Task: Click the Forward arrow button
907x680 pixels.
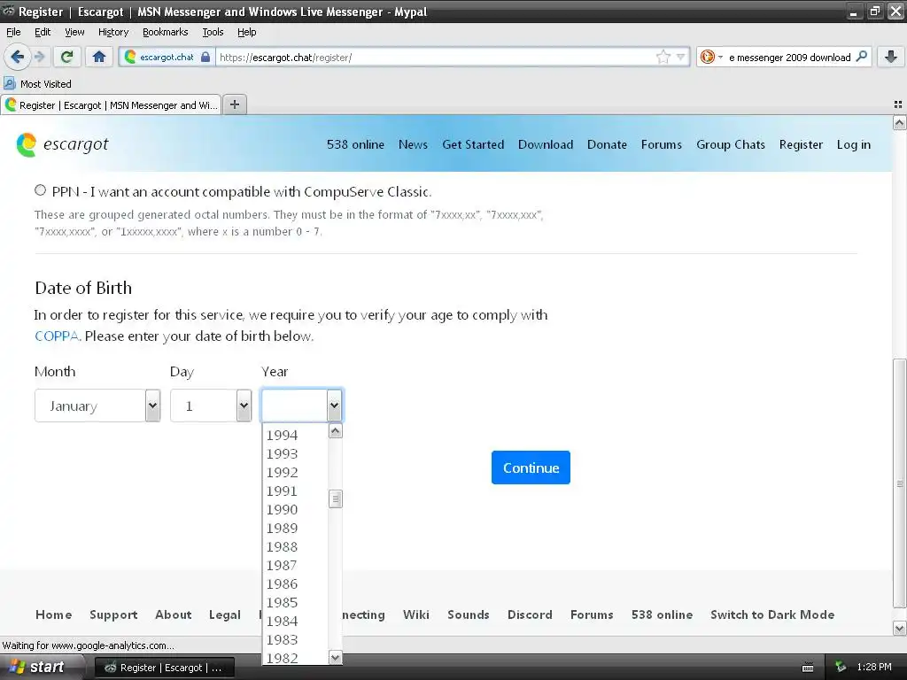Action: click(39, 57)
